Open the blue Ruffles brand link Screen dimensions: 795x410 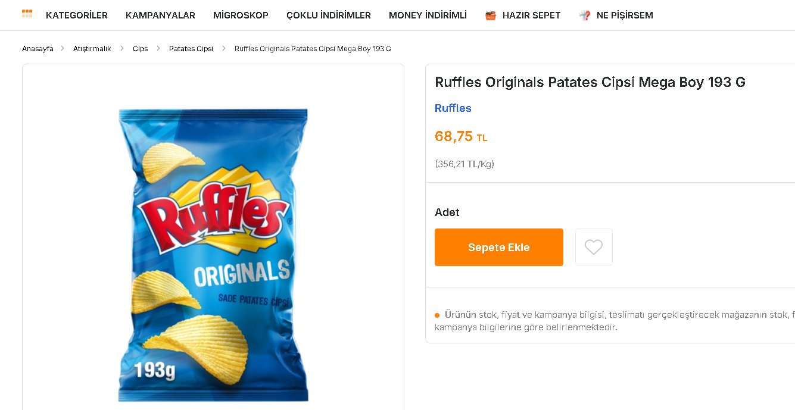(x=453, y=108)
